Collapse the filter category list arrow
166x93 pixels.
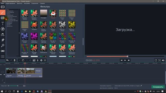[19, 33]
